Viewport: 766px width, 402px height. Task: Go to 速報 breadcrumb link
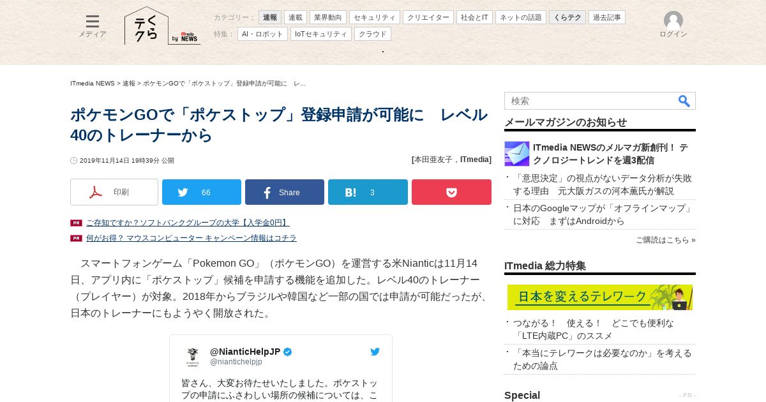[129, 84]
